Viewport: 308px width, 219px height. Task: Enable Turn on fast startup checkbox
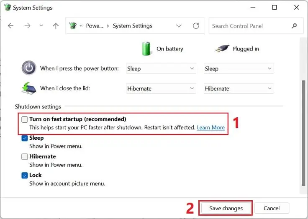(x=25, y=119)
